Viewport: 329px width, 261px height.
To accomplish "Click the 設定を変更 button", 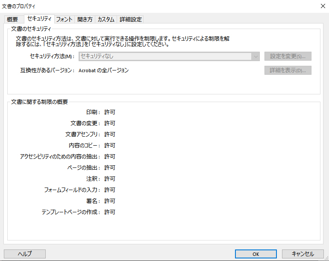I will click(288, 56).
